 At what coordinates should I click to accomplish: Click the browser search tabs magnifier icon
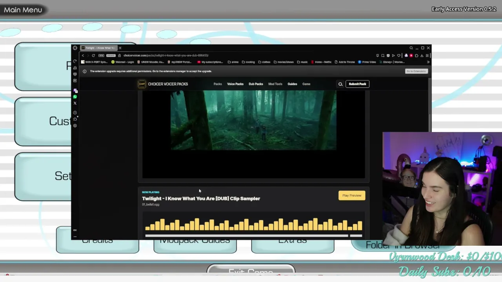click(411, 48)
